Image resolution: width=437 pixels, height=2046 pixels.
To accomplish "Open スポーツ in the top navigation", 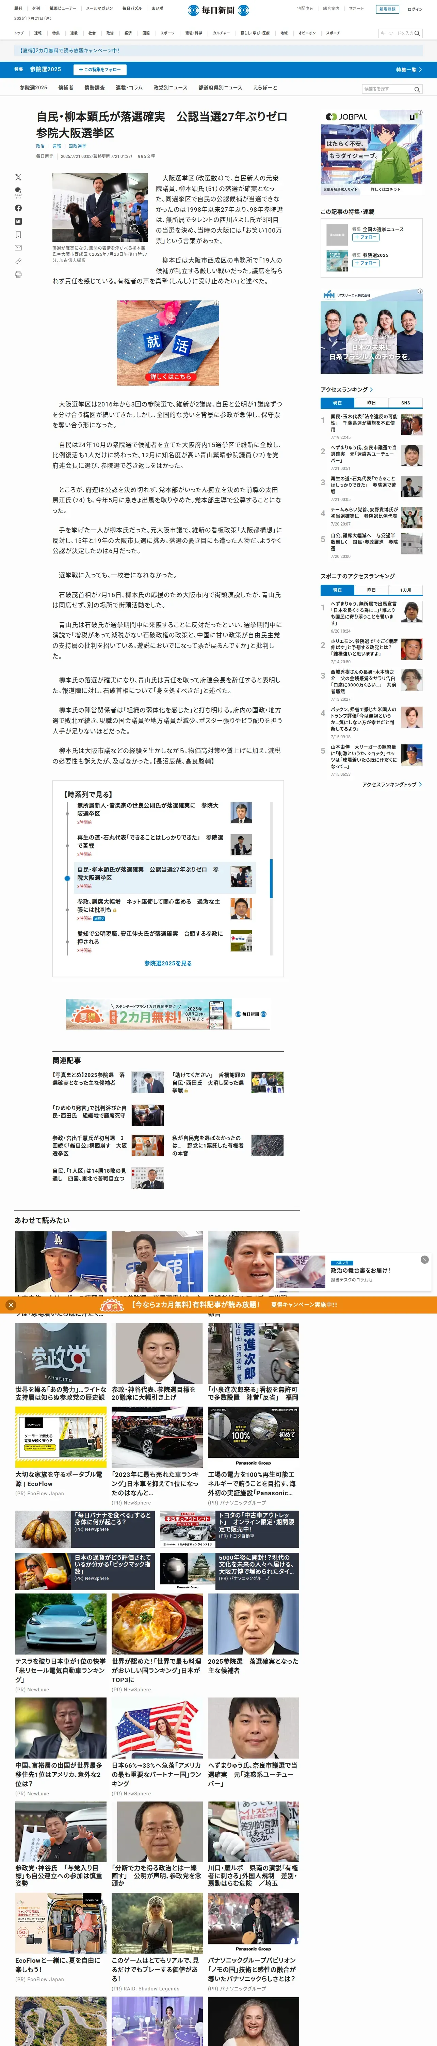I will tap(167, 33).
